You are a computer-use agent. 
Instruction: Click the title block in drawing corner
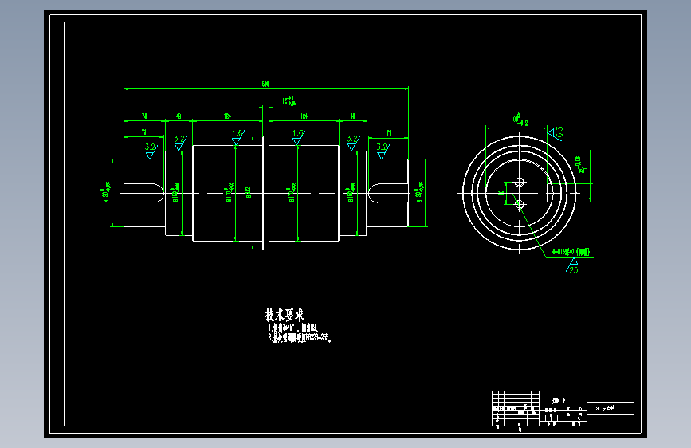click(563, 408)
